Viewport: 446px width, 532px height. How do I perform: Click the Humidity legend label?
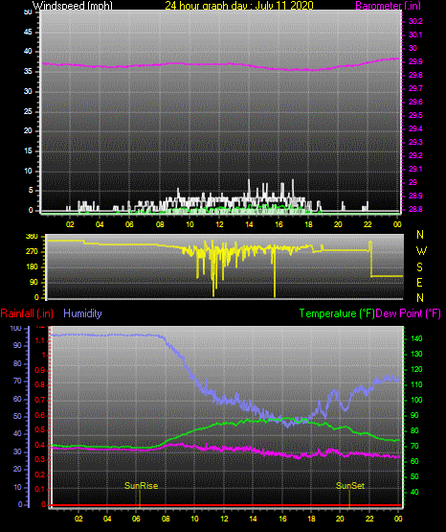tap(82, 313)
